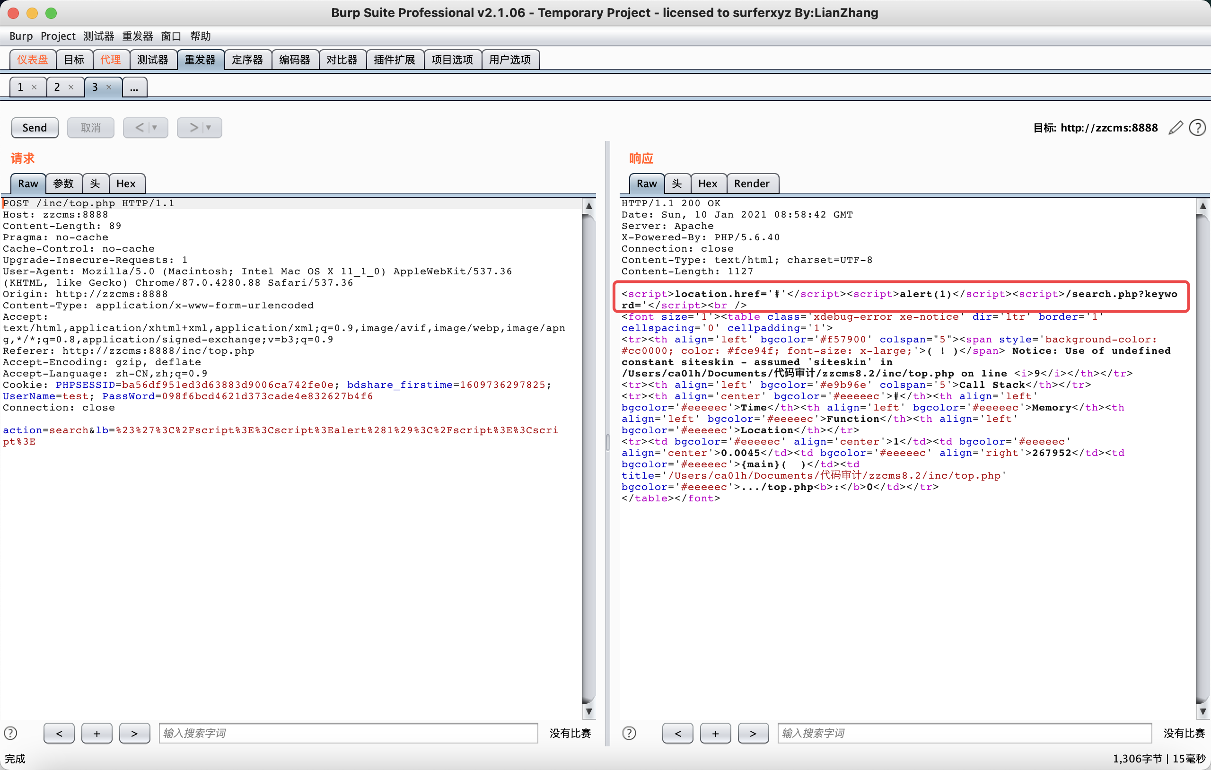Switch to the 仪表盘 dashboard tab
This screenshot has height=770, width=1211.
pyautogui.click(x=33, y=60)
